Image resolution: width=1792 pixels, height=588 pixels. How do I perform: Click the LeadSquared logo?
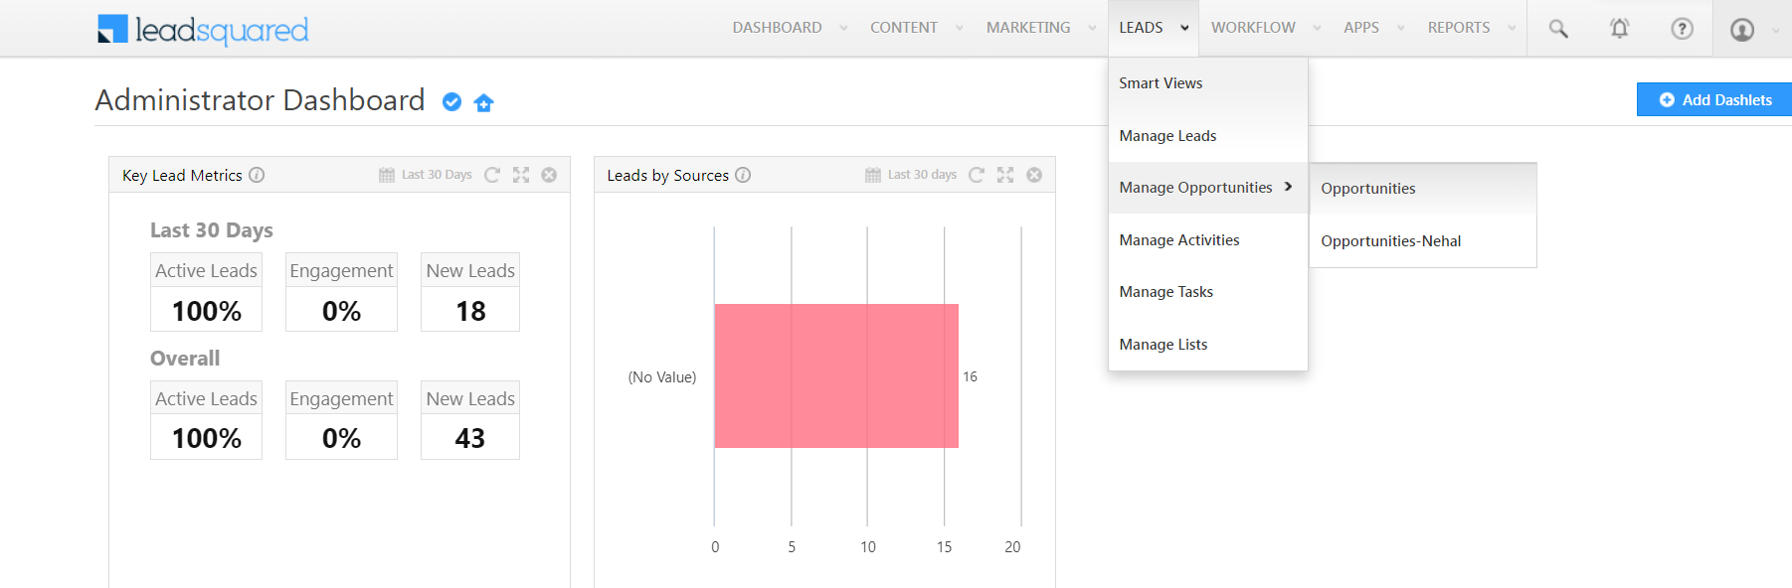click(203, 30)
